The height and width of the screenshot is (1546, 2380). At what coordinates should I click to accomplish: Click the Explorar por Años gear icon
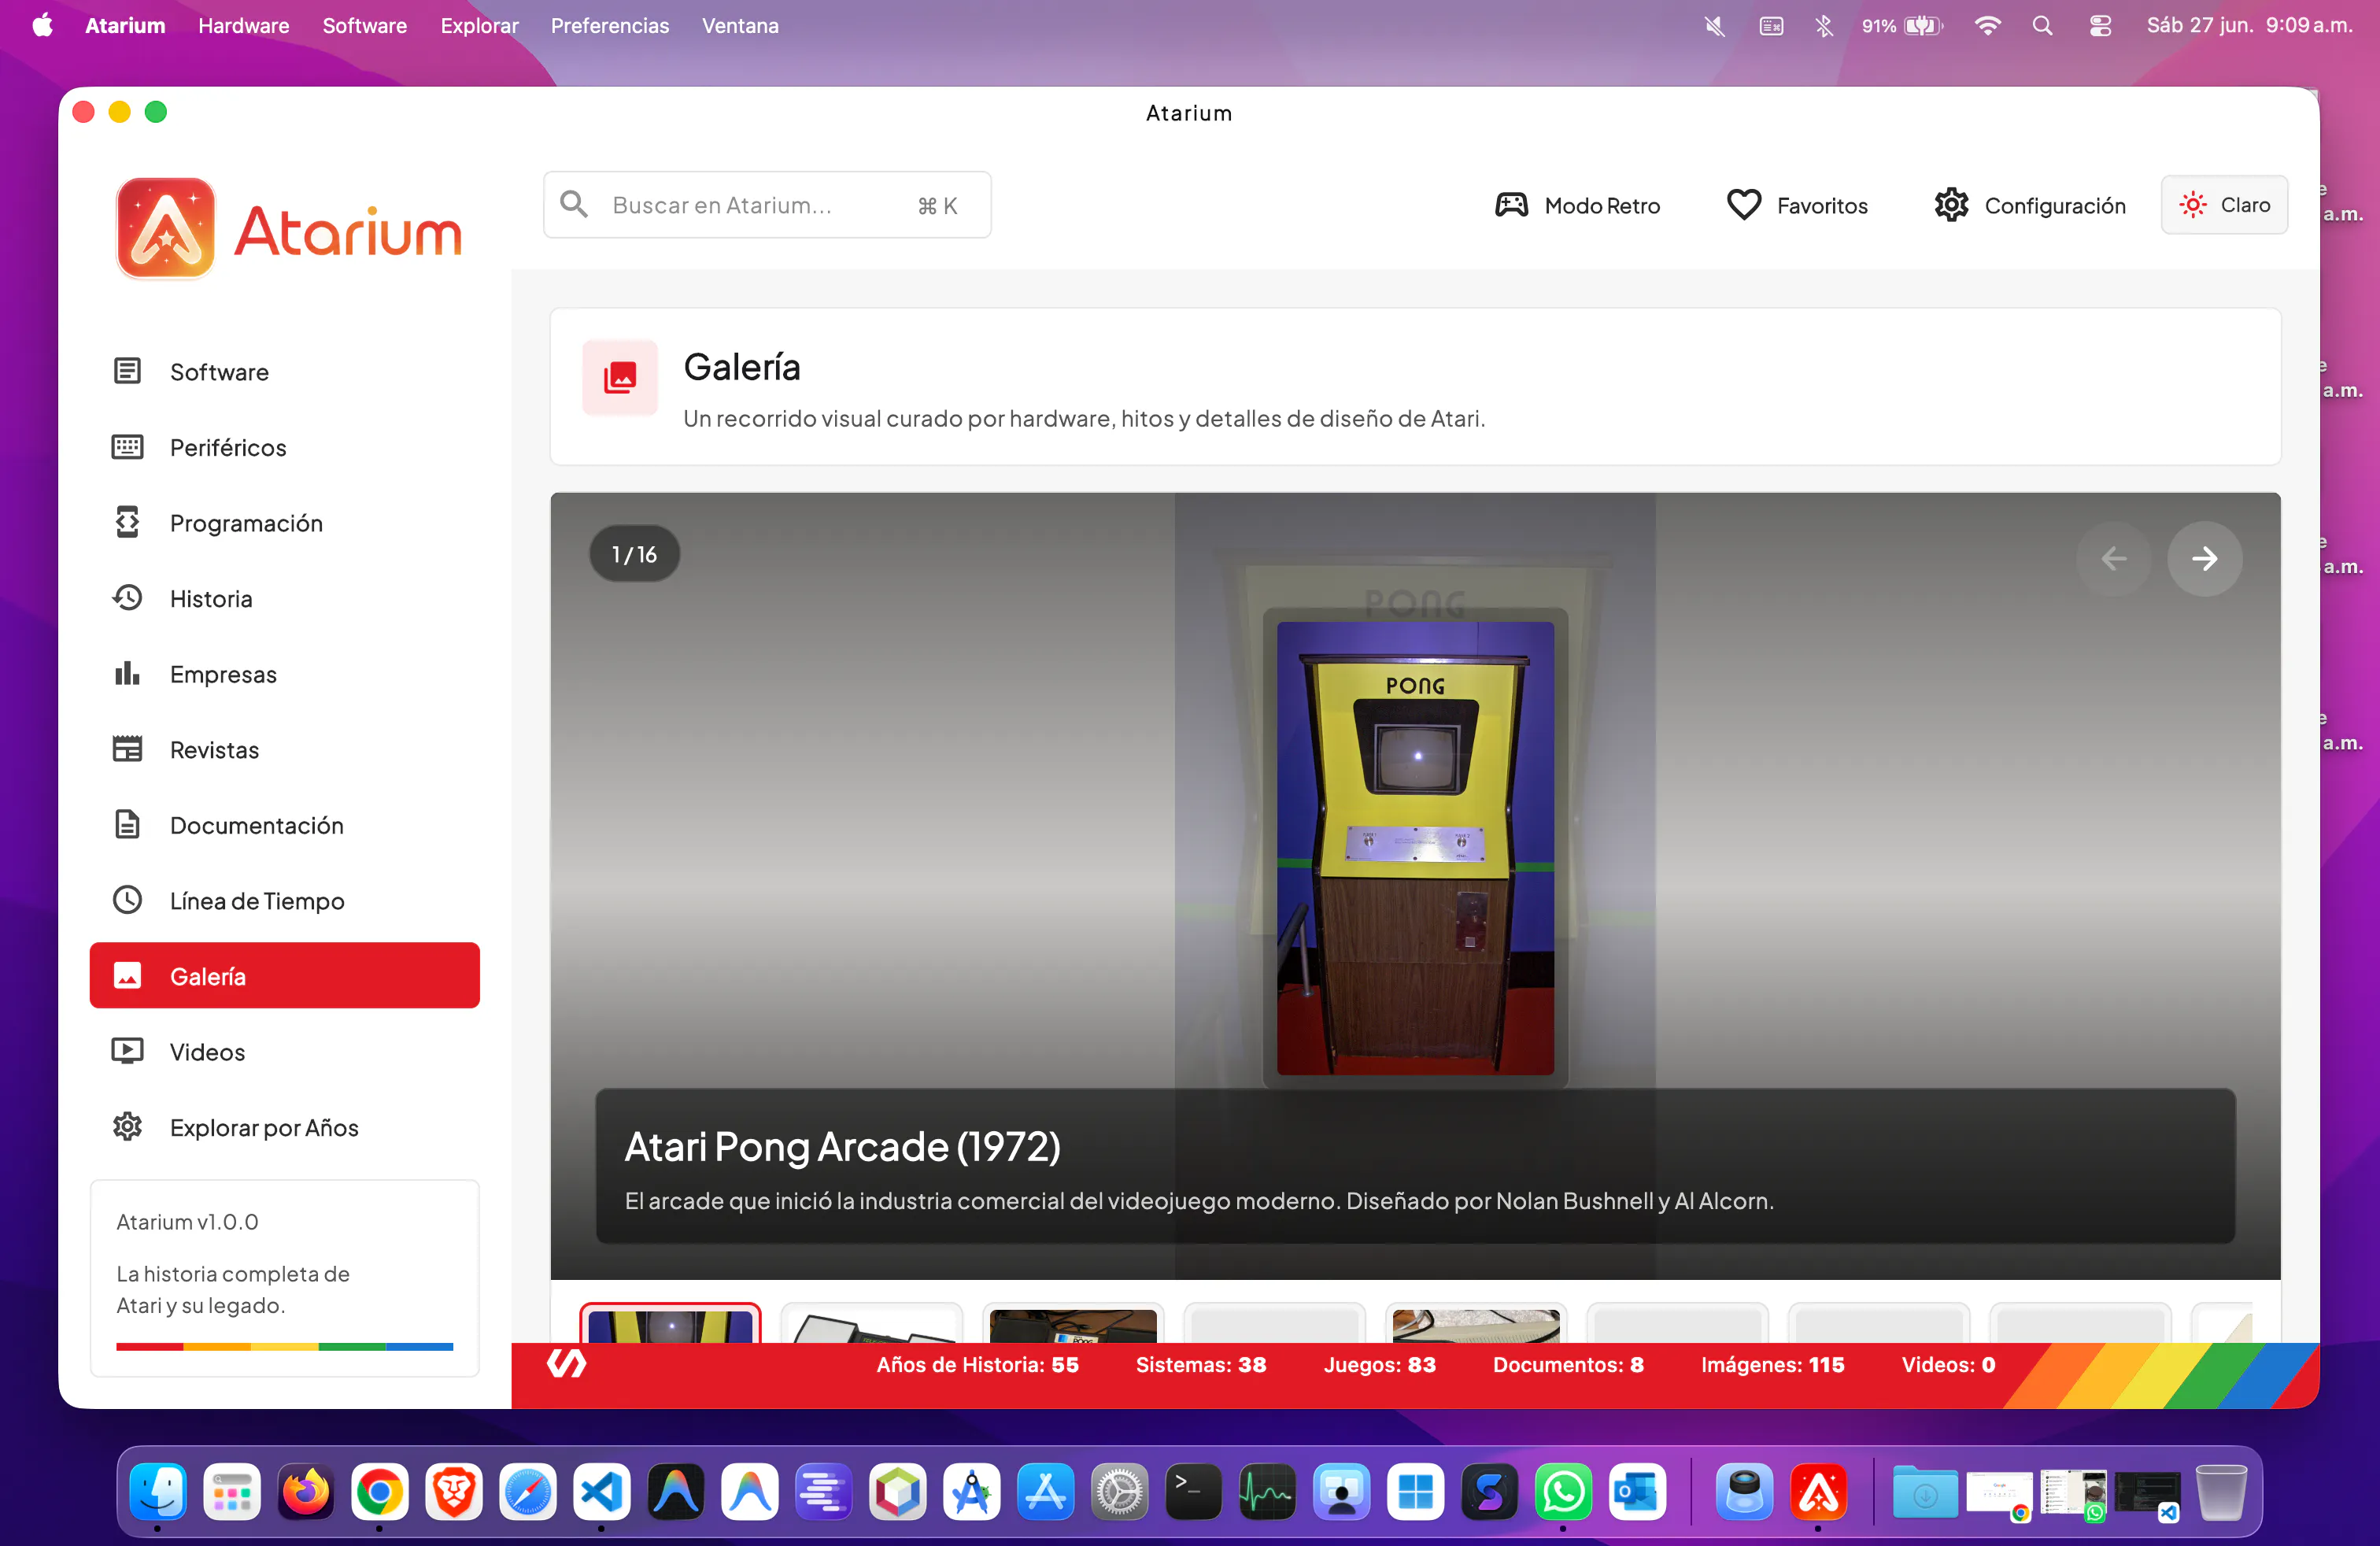click(127, 1127)
